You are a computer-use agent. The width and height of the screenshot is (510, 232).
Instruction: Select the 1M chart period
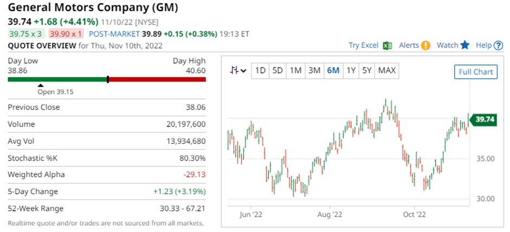(x=296, y=70)
